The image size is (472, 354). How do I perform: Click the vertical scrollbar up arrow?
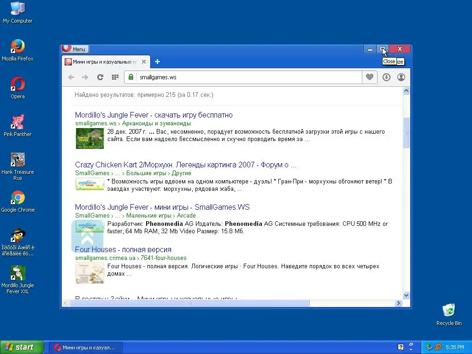click(x=406, y=91)
